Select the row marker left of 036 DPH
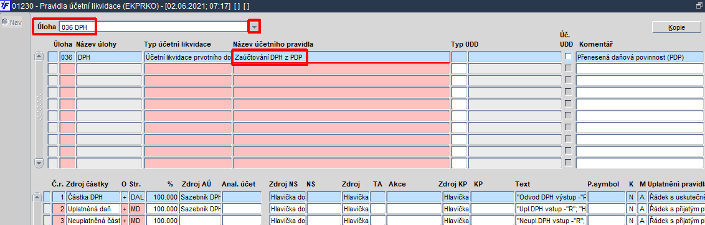 [53, 57]
